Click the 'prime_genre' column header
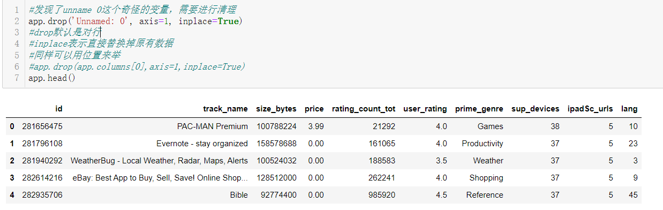663x210 pixels. coord(479,109)
